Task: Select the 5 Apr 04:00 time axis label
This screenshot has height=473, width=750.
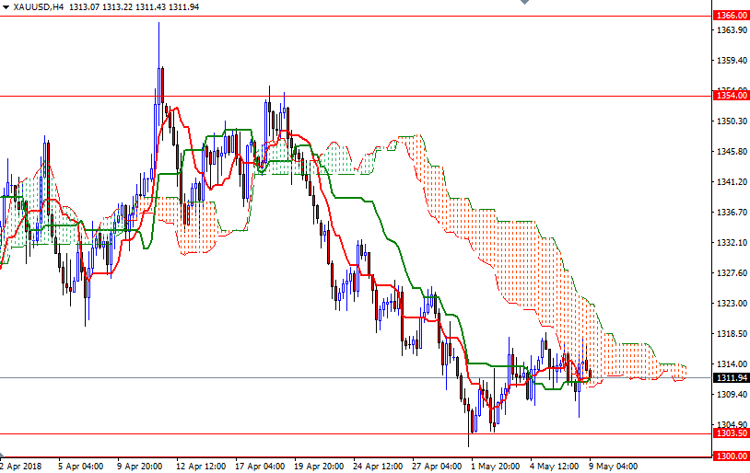Action: tap(81, 467)
